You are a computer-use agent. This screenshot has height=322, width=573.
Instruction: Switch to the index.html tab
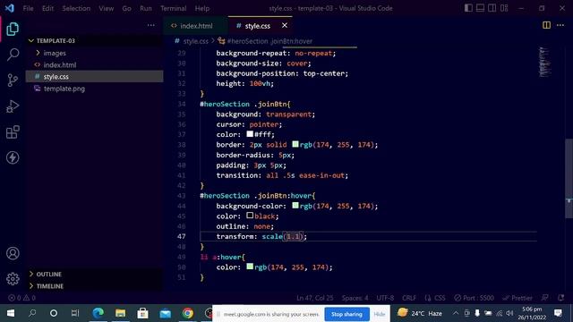[x=196, y=26]
